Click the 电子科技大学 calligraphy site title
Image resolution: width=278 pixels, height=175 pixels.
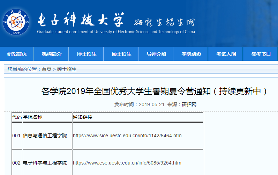81,20
